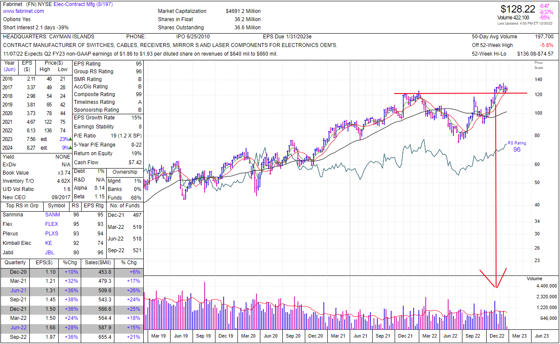Viewport: 560px width, 344px height.
Task: Click the Timeliness Rating A row
Action: [108, 102]
